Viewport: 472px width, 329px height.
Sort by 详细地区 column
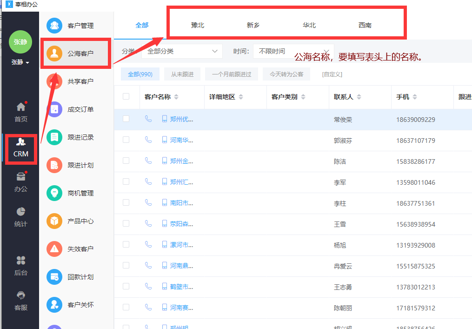241,97
